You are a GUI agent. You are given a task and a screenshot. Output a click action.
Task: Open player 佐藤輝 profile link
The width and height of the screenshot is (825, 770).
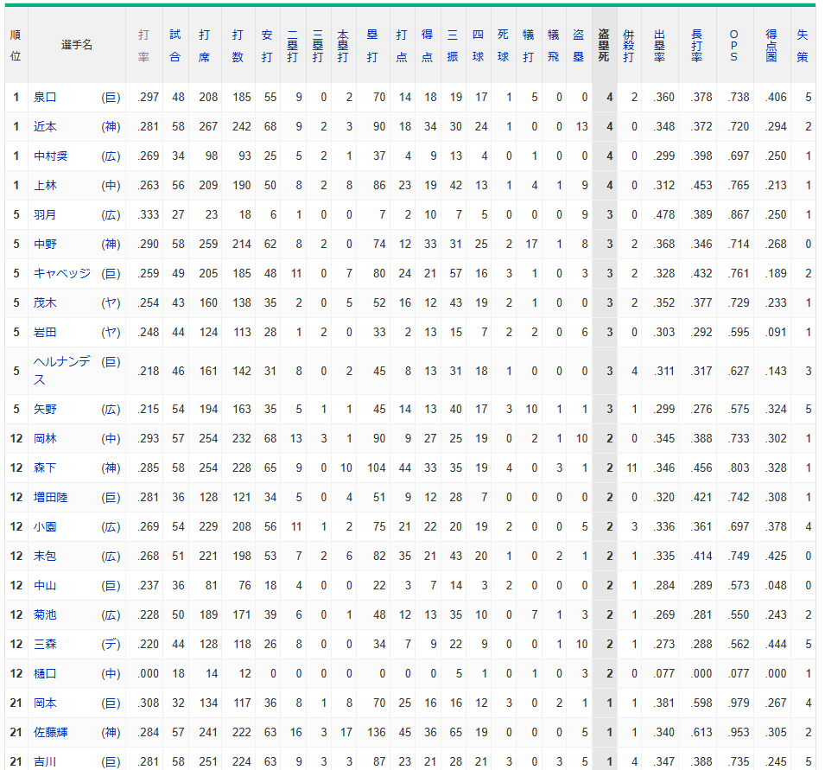(x=50, y=733)
